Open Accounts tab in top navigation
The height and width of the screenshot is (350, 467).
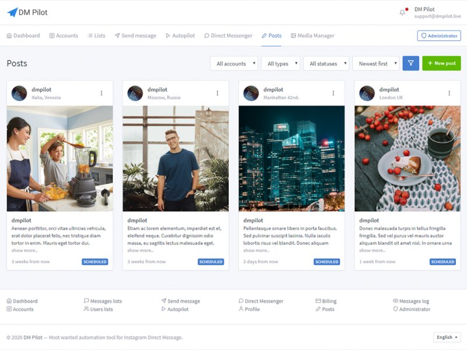64,36
